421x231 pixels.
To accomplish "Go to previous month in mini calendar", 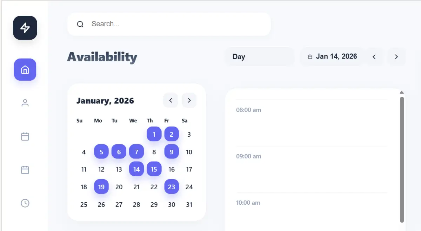I will coord(171,101).
